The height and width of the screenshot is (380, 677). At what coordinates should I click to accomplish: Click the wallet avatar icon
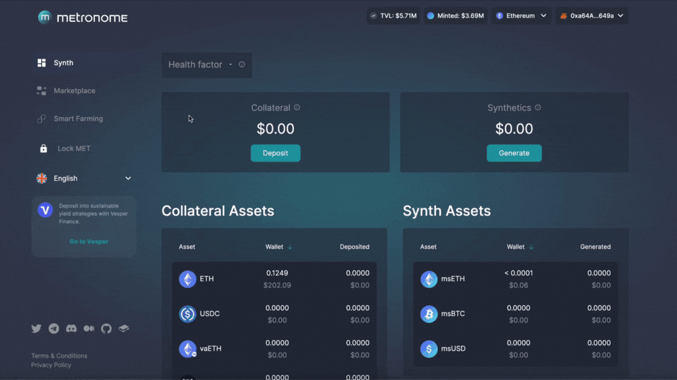pos(564,16)
